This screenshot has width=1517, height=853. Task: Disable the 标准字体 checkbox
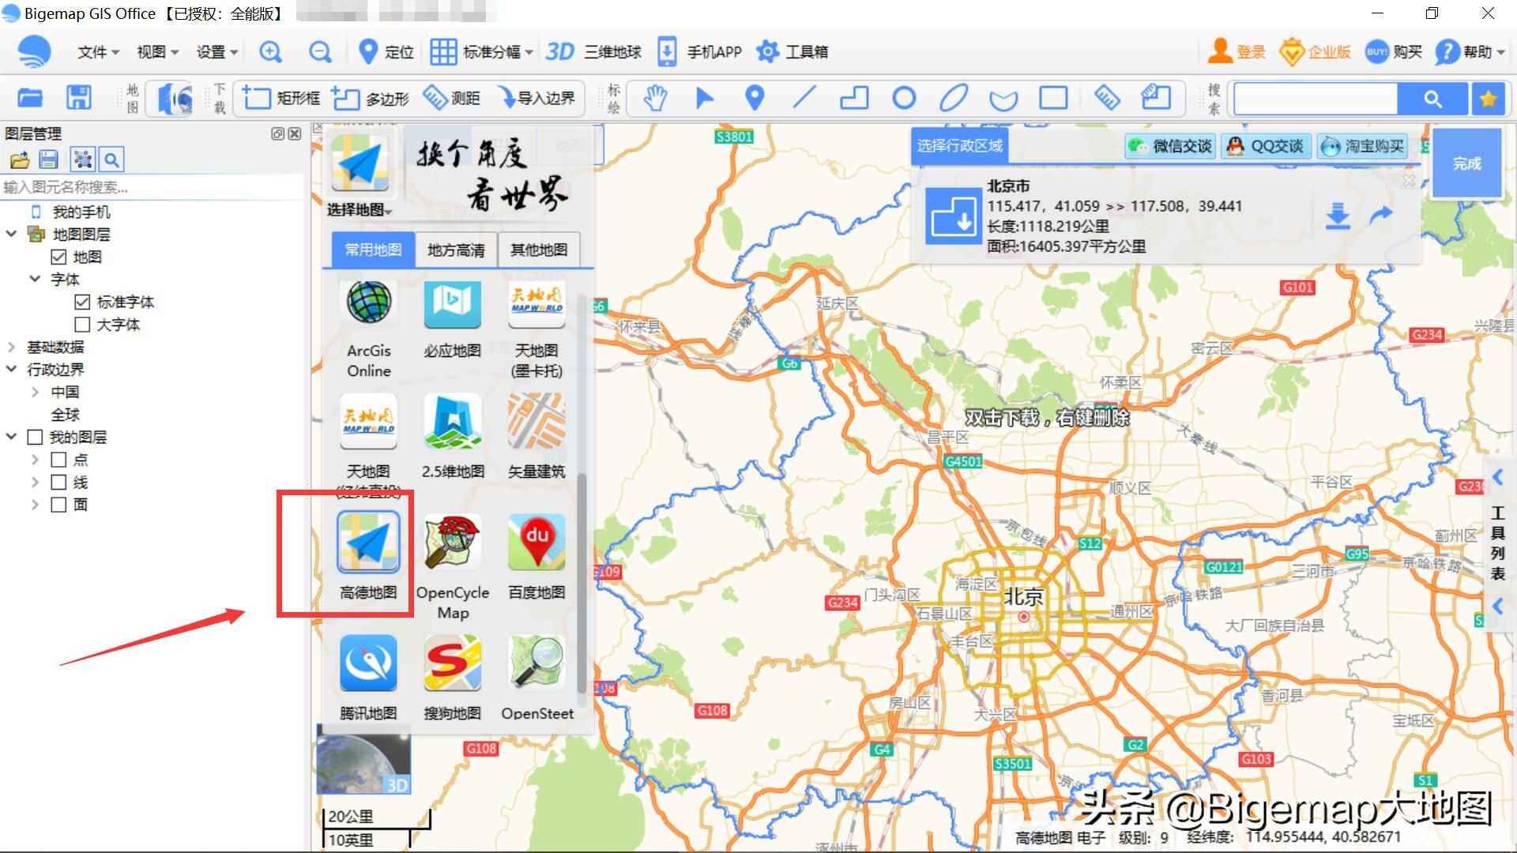tap(82, 301)
